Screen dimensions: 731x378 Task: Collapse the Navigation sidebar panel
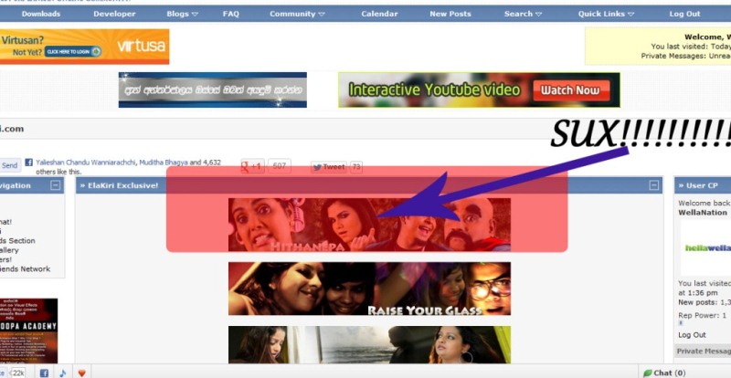[x=56, y=185]
